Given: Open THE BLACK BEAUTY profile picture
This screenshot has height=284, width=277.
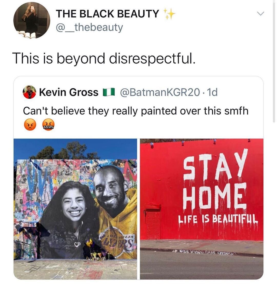Looking at the screenshot, I should 32,20.
